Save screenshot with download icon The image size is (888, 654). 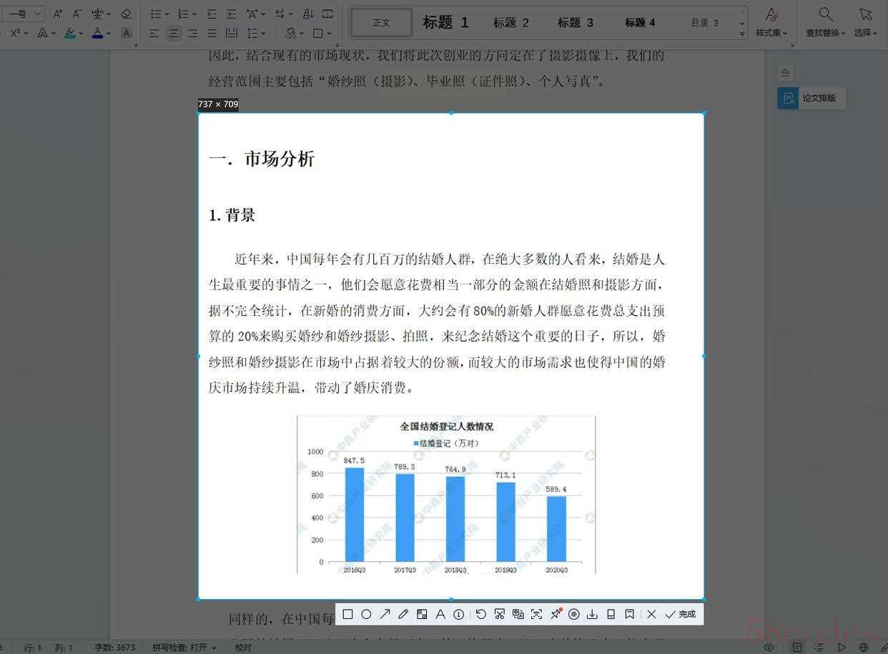tap(592, 614)
